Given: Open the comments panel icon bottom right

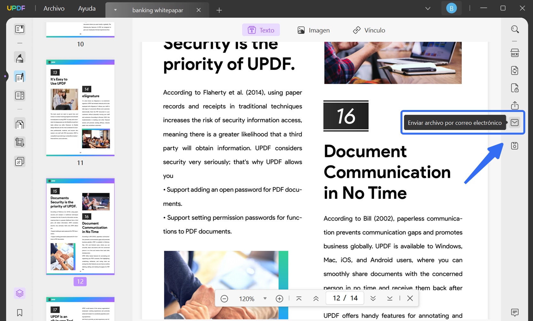Looking at the screenshot, I should point(515,312).
